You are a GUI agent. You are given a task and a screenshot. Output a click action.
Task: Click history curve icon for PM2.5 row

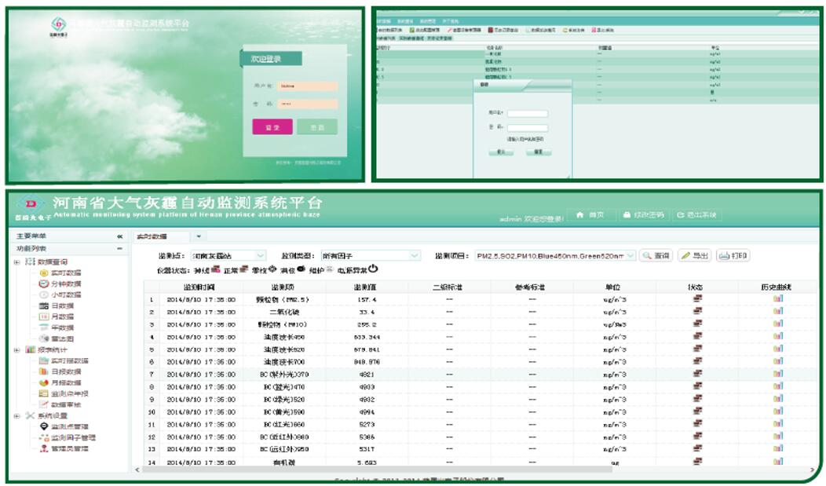[778, 299]
